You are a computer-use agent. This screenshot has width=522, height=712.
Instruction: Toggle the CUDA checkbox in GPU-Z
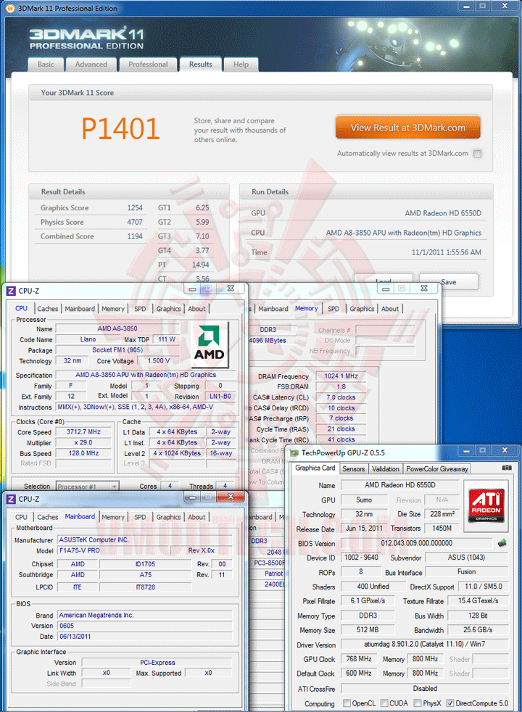click(x=384, y=703)
